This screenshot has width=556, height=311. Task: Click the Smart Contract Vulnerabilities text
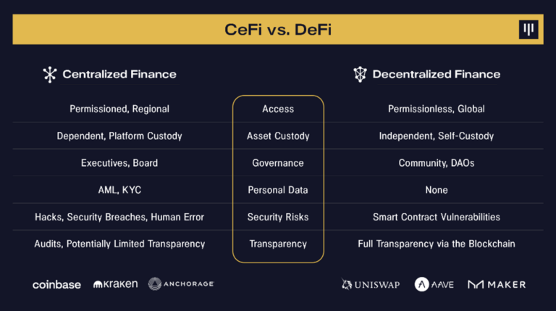coord(437,217)
